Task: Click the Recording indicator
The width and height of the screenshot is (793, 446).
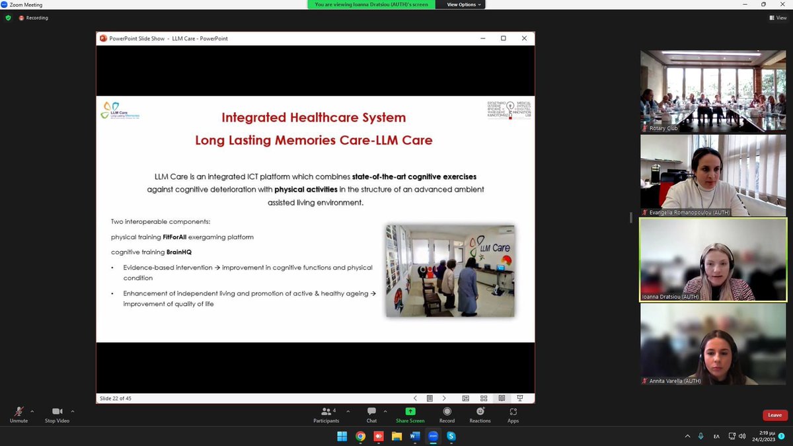Action: (x=34, y=18)
